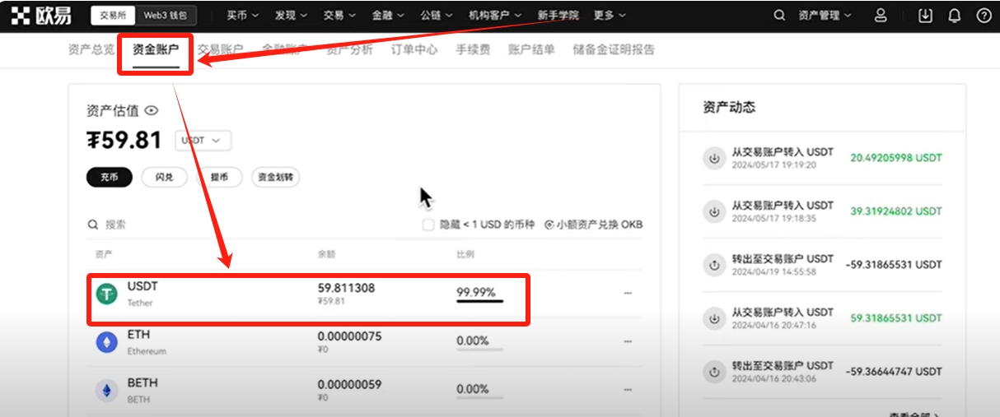
Task: Click the 欧易 OKX logo
Action: [41, 15]
